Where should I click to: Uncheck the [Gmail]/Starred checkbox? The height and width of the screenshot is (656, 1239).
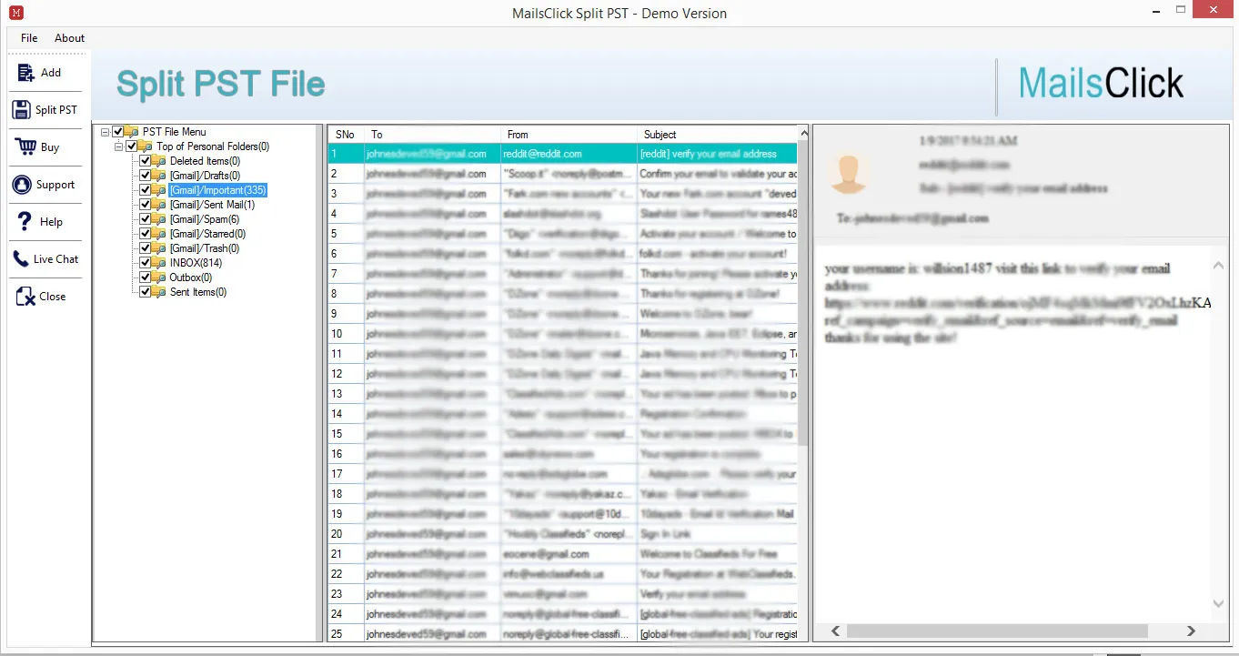pyautogui.click(x=145, y=234)
